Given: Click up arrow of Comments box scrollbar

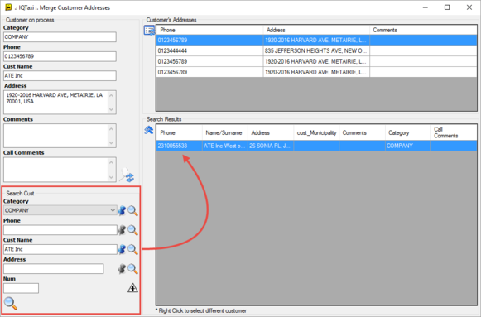Looking at the screenshot, I should [x=112, y=129].
